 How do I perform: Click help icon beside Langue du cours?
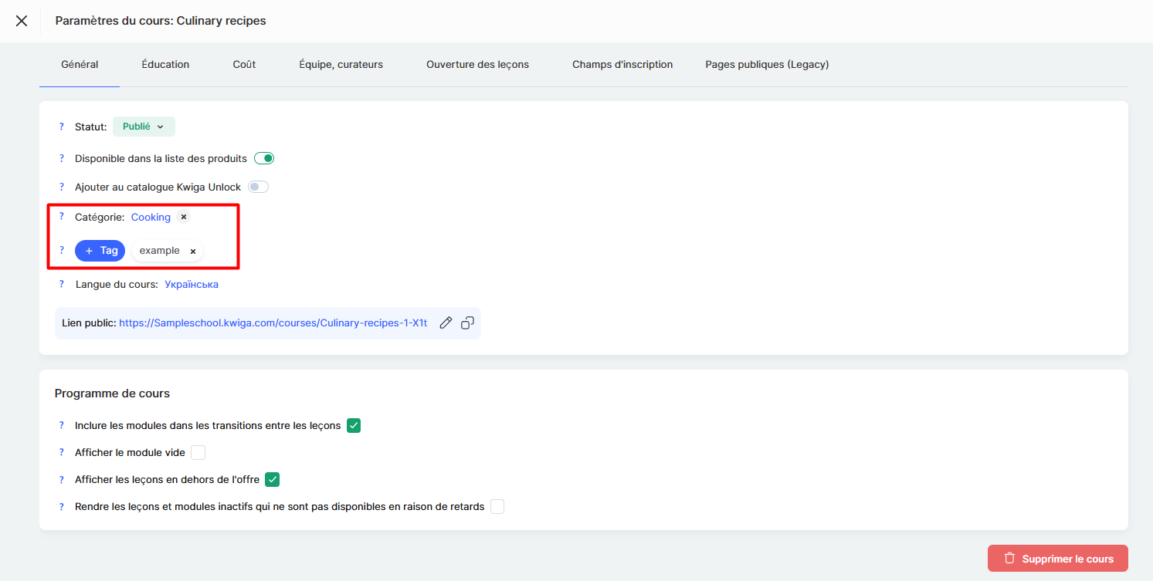pos(62,284)
